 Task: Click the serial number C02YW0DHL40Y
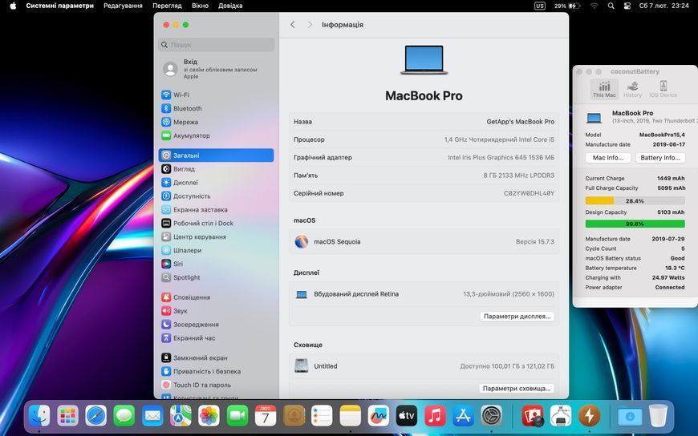click(x=529, y=193)
